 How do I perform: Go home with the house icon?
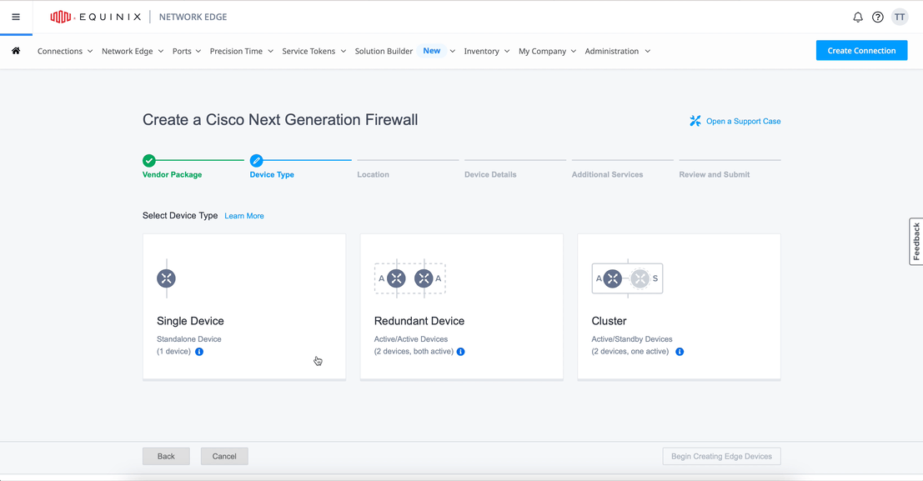15,51
